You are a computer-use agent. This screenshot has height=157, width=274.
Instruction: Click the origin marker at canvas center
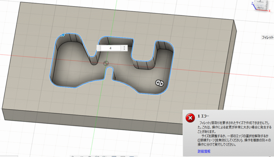106,63
